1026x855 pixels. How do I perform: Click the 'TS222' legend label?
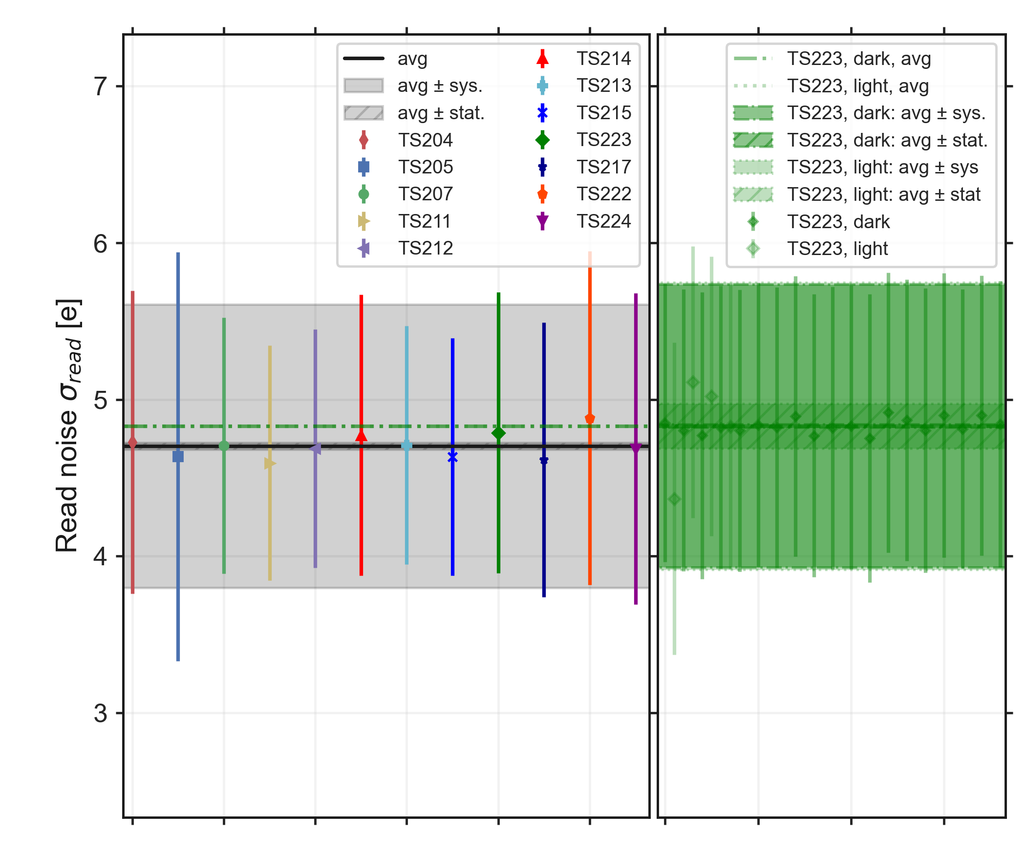pyautogui.click(x=604, y=194)
